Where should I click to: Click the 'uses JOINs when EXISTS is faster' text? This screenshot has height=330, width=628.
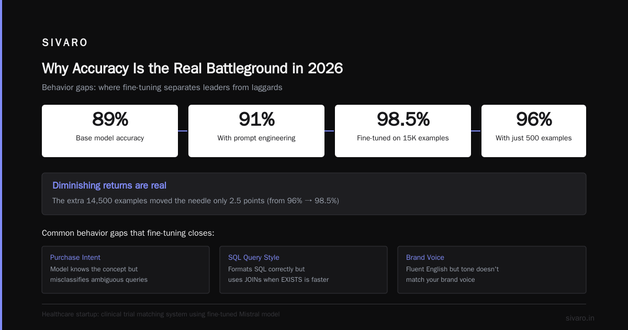coord(278,280)
